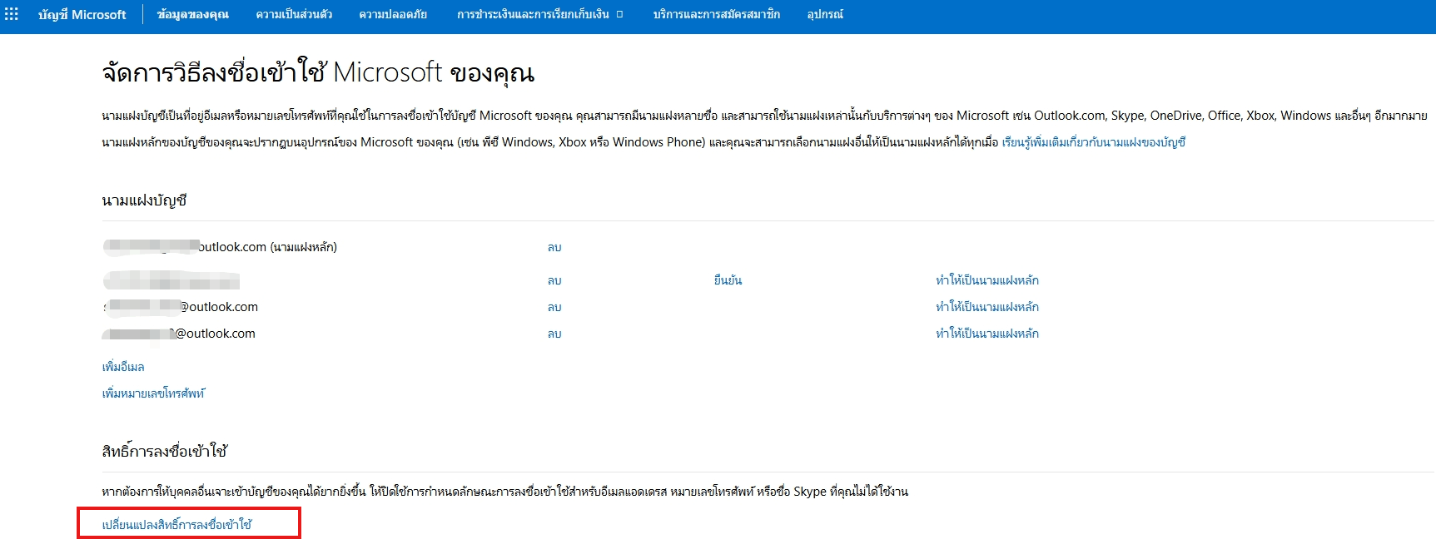Click the สิทธิ์การลงชื่อเข้าใช้ section heading
The width and height of the screenshot is (1436, 554).
point(164,452)
